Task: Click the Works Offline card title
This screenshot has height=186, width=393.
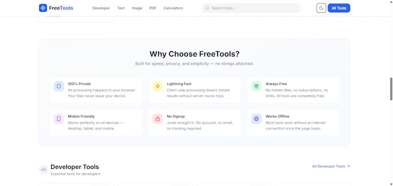Action: [278, 116]
